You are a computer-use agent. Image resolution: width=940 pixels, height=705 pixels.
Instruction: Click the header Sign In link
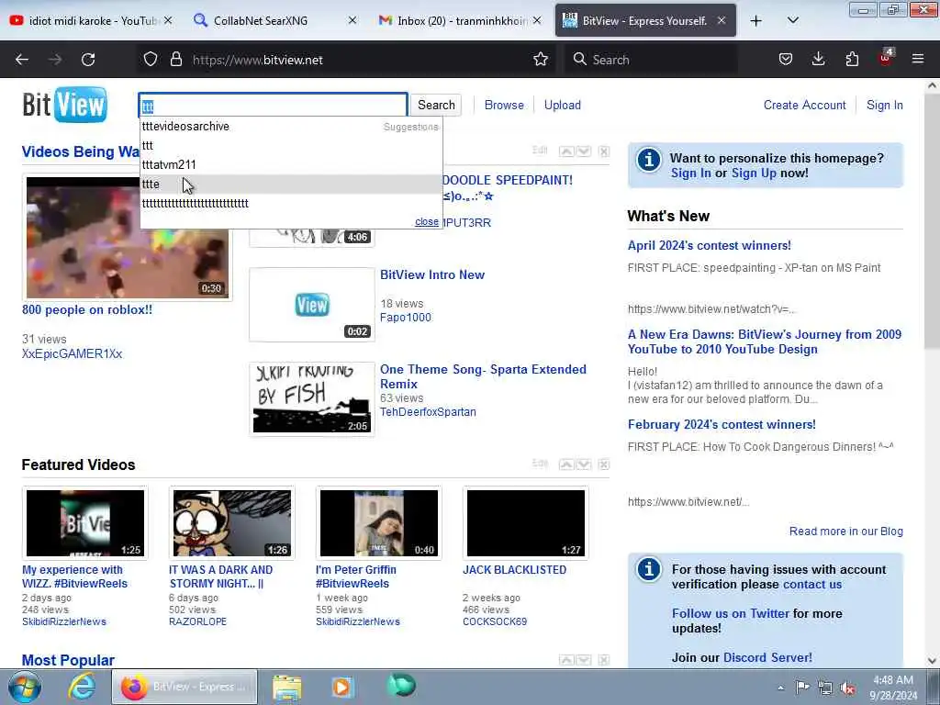pyautogui.click(x=884, y=105)
